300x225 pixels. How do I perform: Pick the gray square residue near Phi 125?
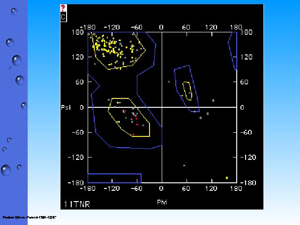coord(213,100)
